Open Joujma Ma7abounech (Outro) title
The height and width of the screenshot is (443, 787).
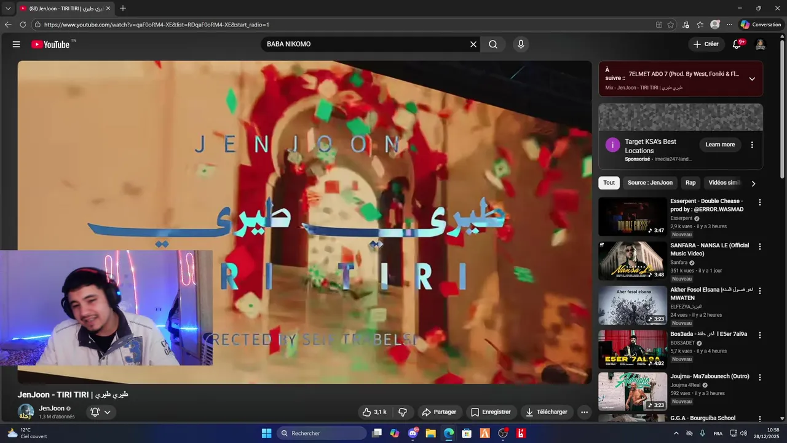[x=710, y=376]
